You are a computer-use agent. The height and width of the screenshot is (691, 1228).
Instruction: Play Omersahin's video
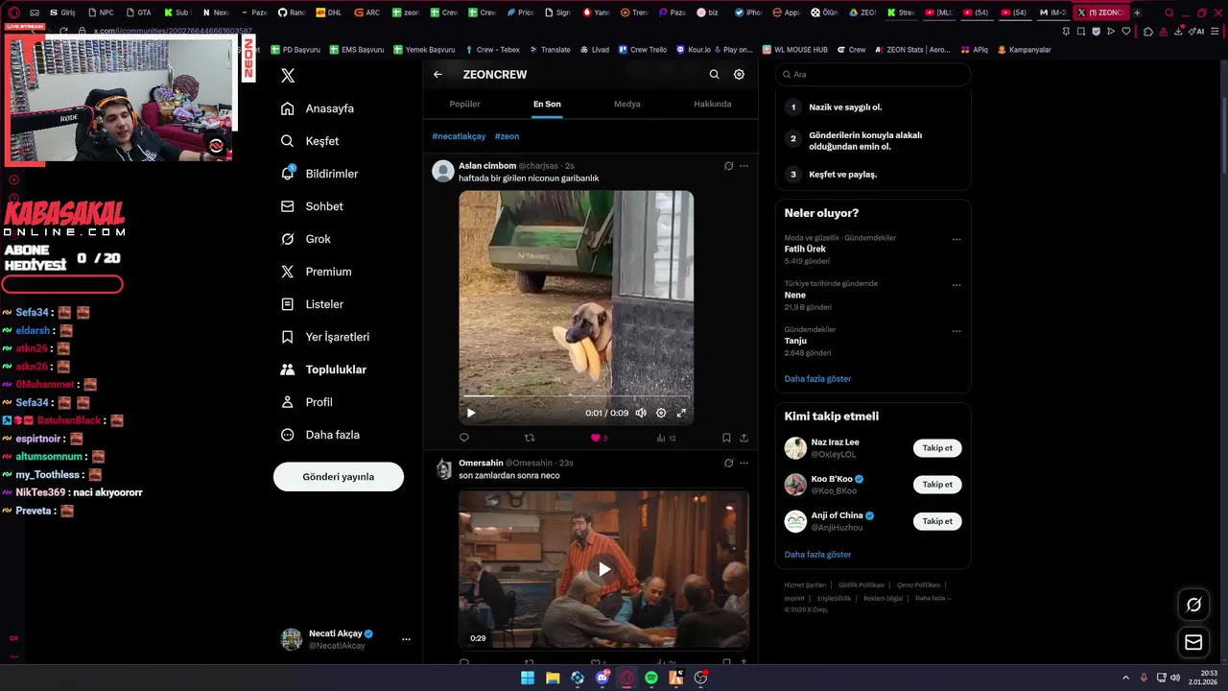[603, 569]
